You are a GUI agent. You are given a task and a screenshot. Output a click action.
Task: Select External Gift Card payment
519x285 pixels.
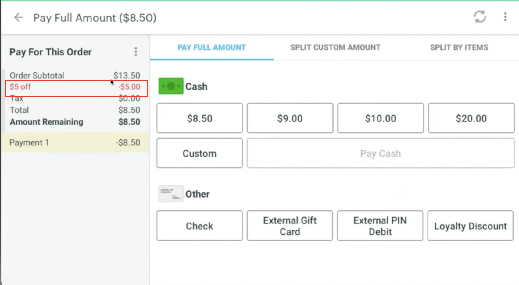[290, 226]
